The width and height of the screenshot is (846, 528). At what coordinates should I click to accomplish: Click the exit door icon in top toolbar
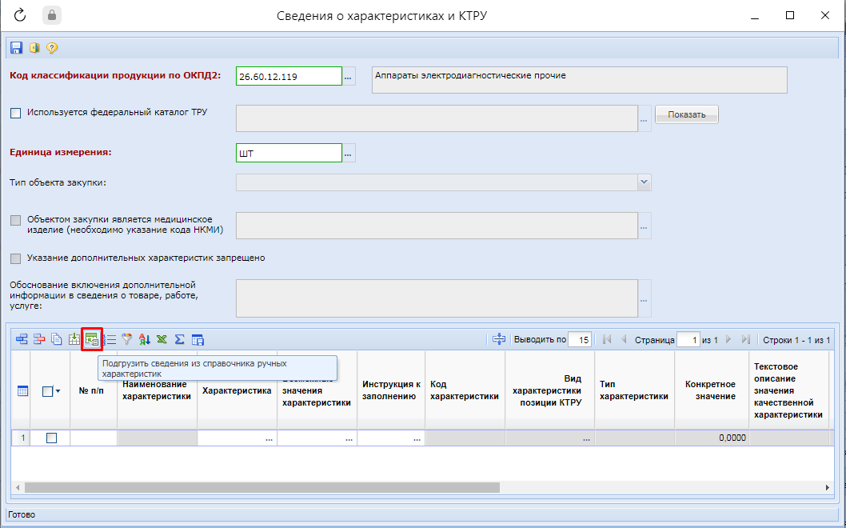34,48
